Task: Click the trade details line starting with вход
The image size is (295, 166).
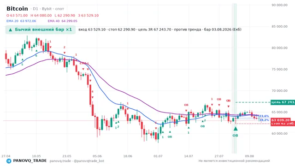Action: point(160,30)
